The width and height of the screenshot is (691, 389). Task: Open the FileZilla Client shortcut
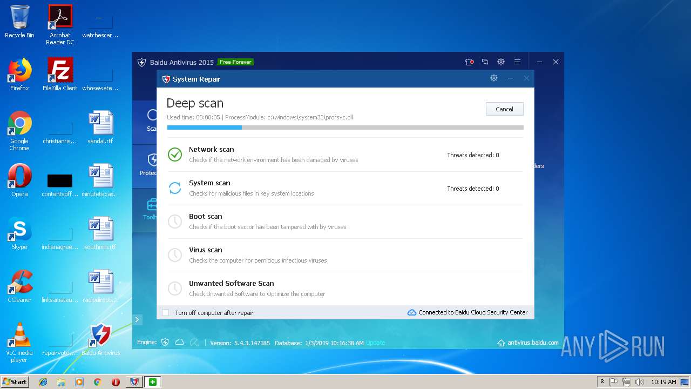(60, 75)
